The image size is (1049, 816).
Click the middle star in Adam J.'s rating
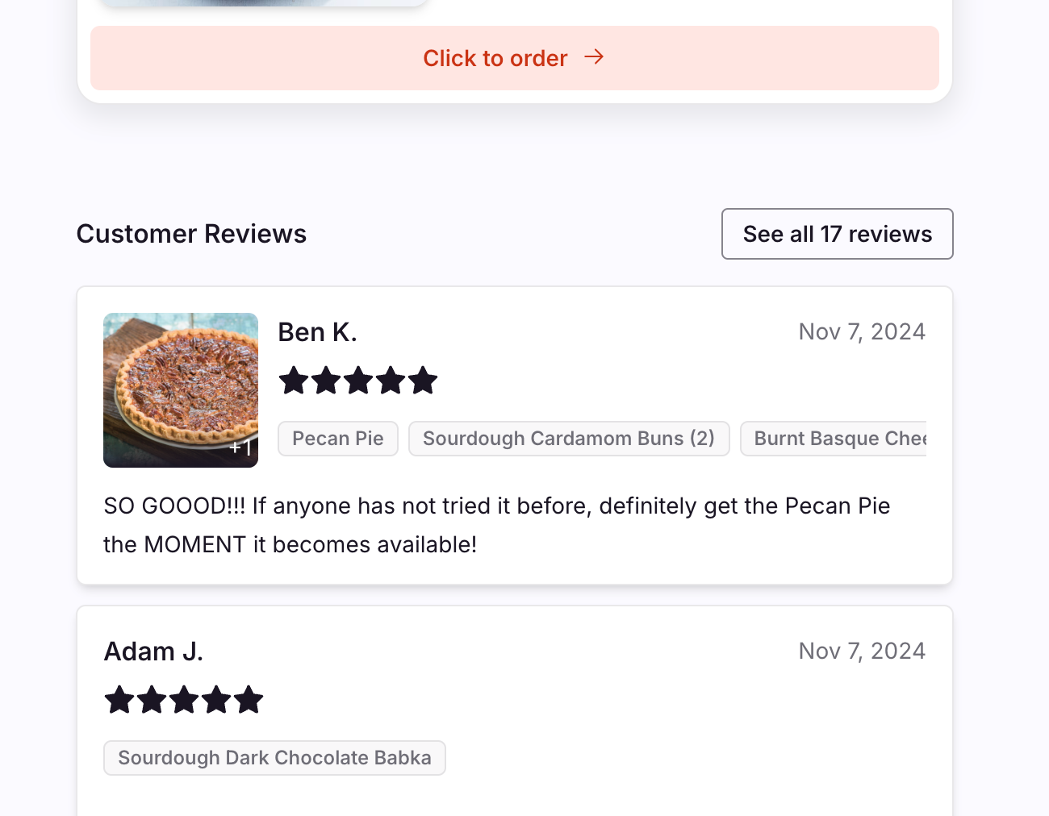[184, 699]
